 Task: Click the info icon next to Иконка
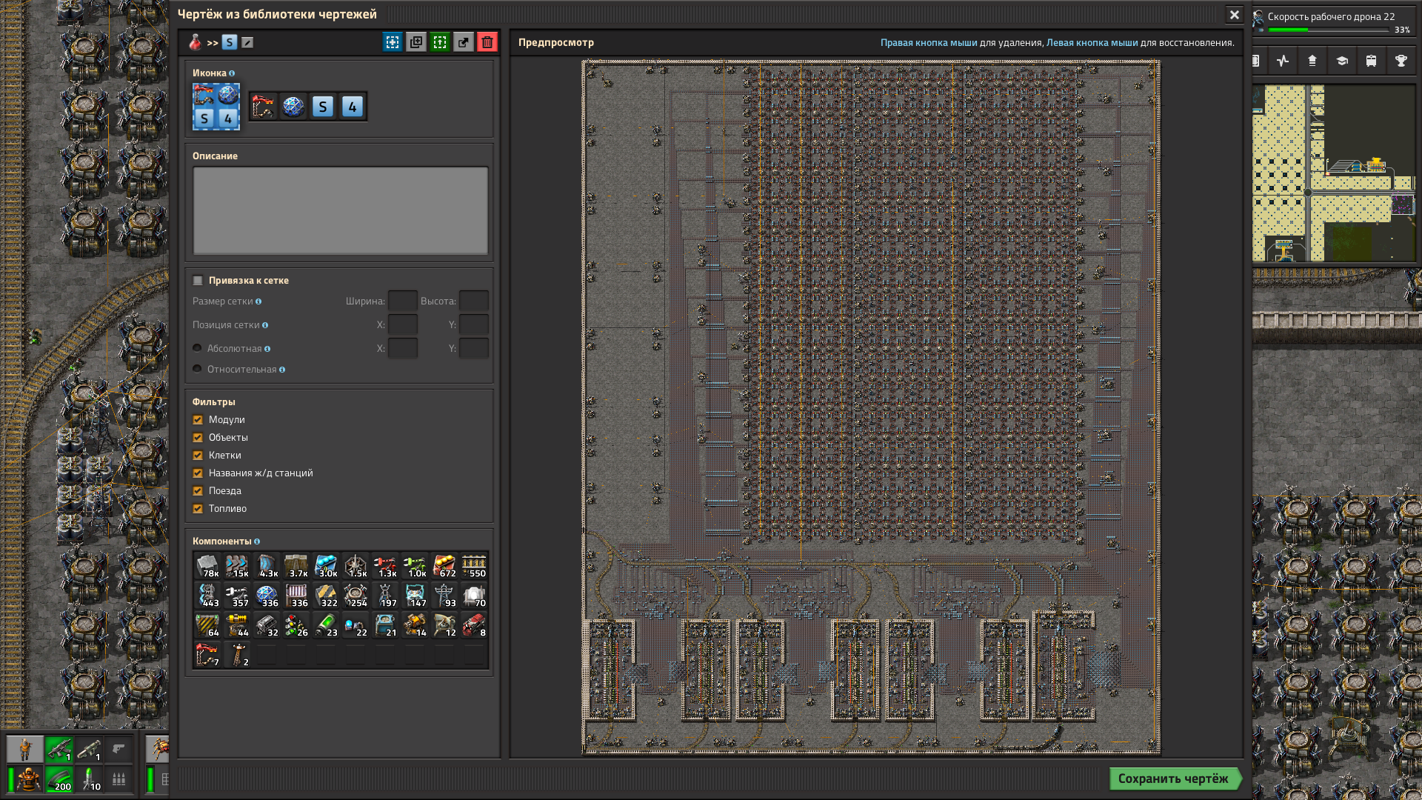click(x=232, y=73)
